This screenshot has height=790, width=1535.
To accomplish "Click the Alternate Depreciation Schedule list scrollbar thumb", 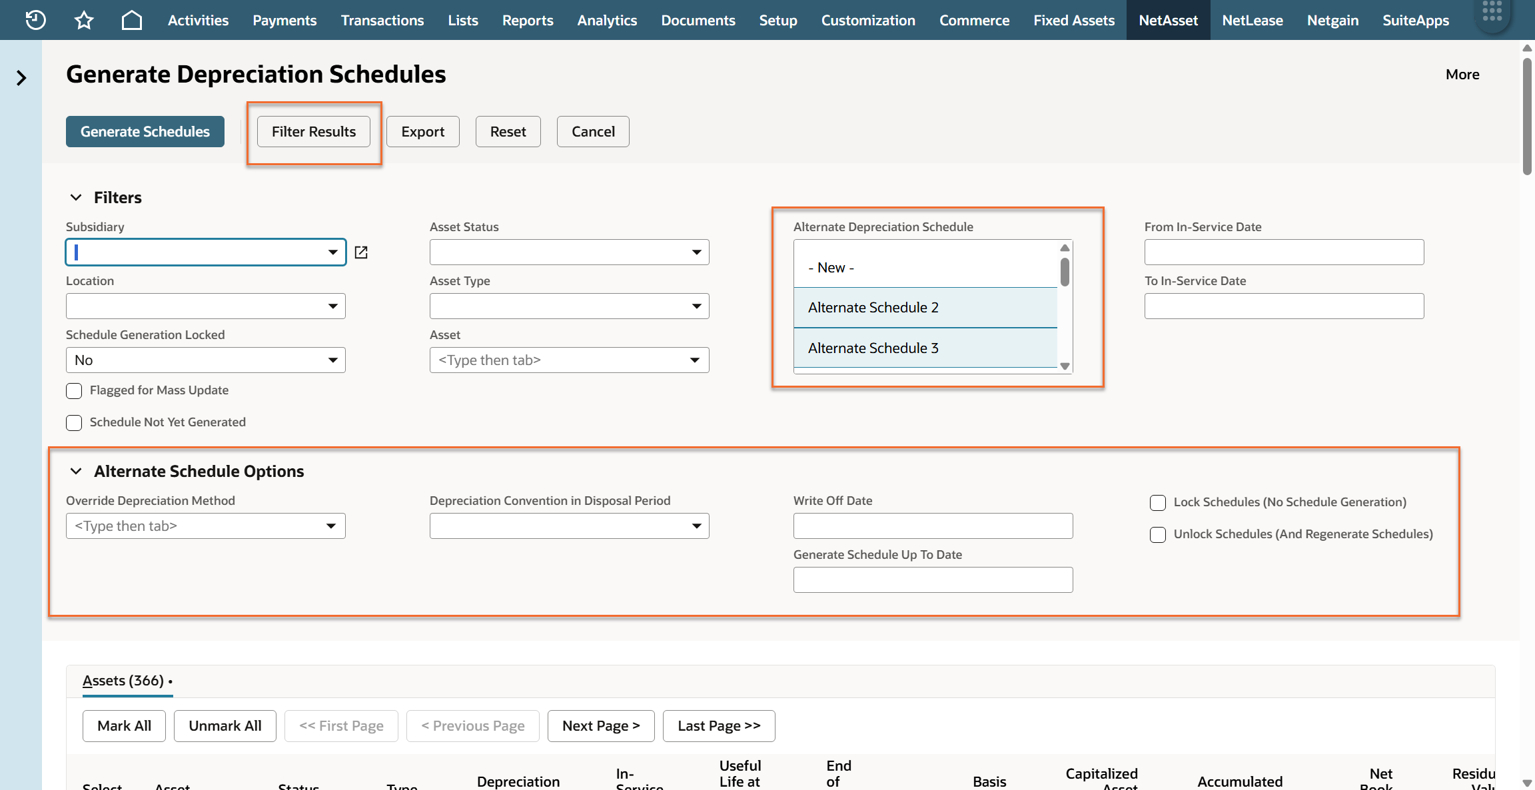I will pyautogui.click(x=1065, y=272).
